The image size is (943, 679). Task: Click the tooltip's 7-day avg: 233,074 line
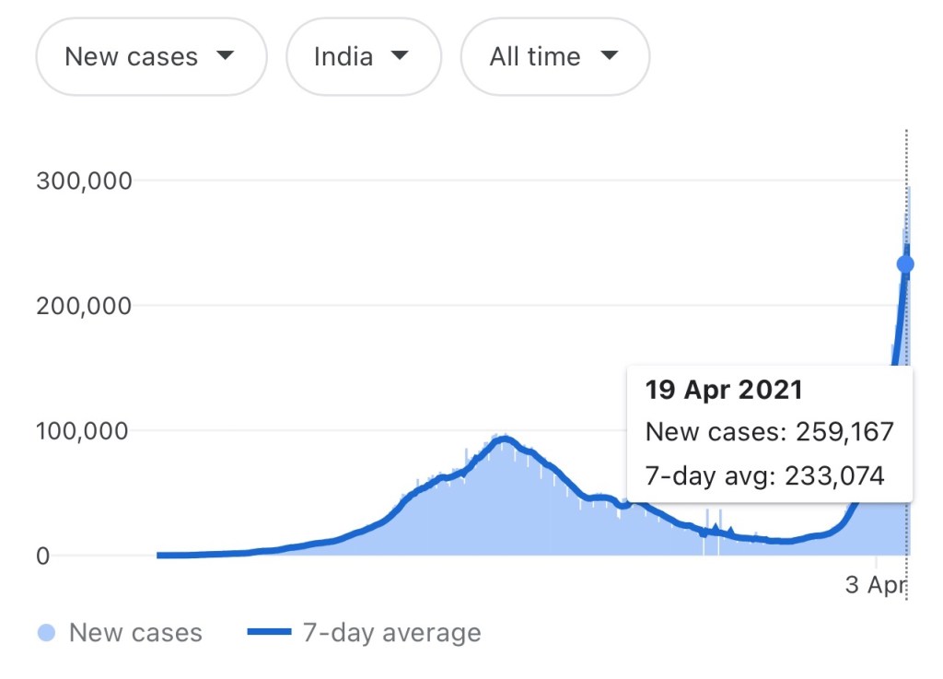pos(765,475)
